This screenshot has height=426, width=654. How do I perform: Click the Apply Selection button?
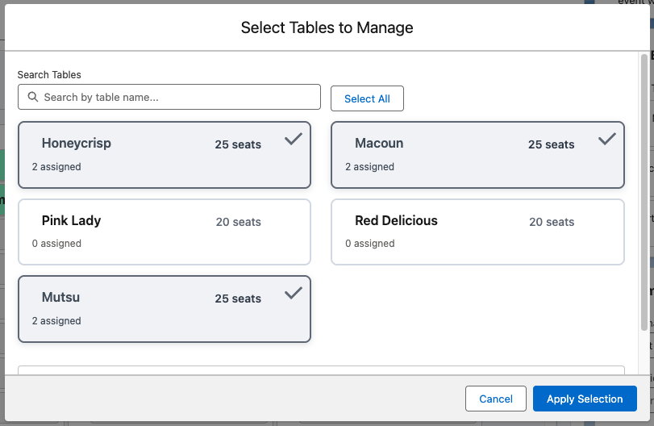pos(585,399)
